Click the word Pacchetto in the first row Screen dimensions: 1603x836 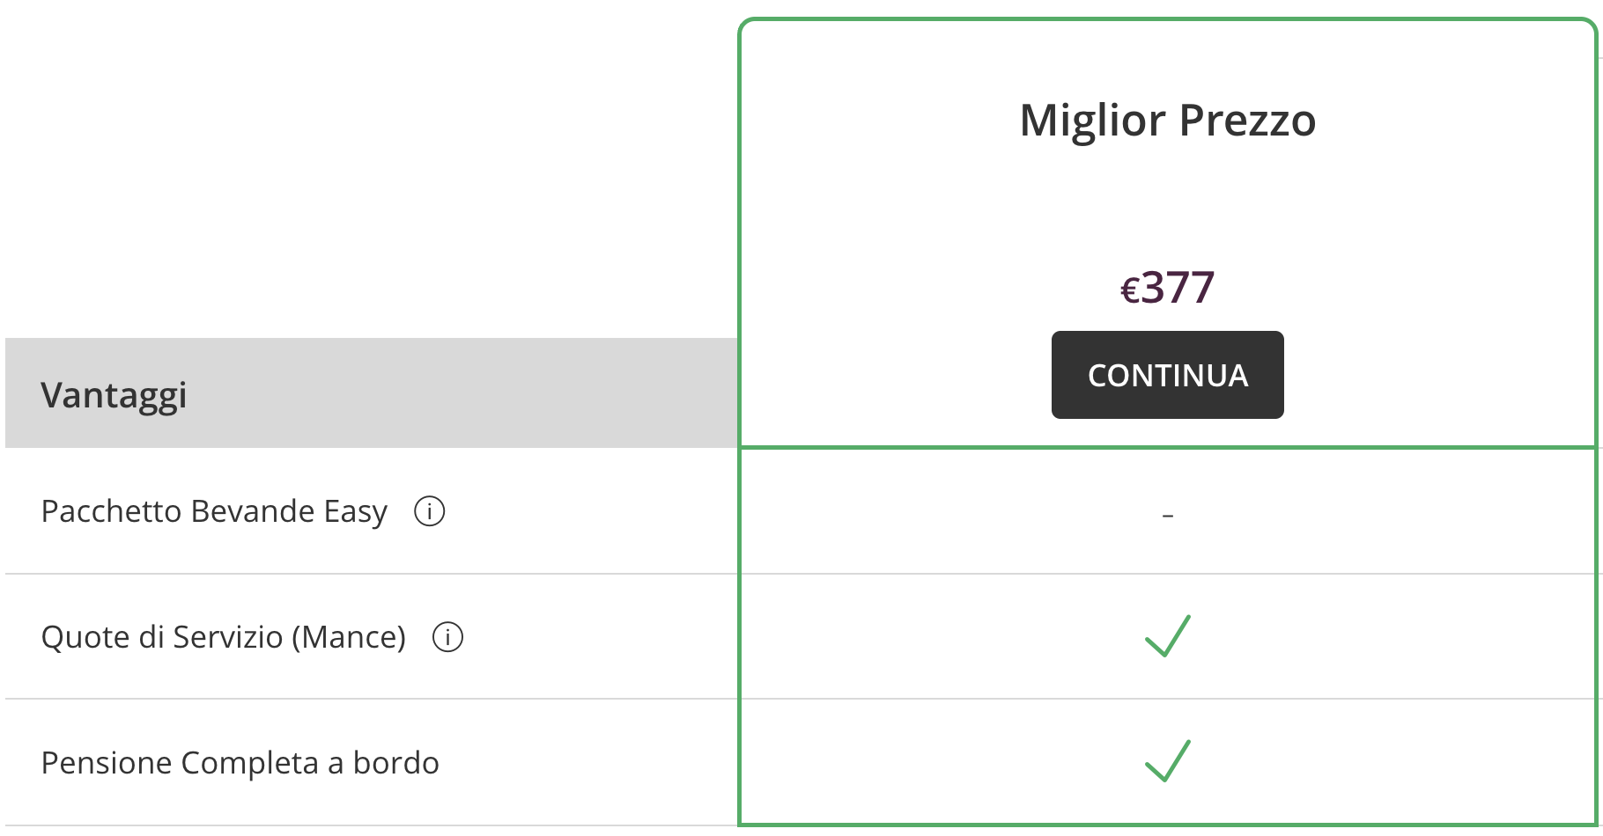coord(112,511)
